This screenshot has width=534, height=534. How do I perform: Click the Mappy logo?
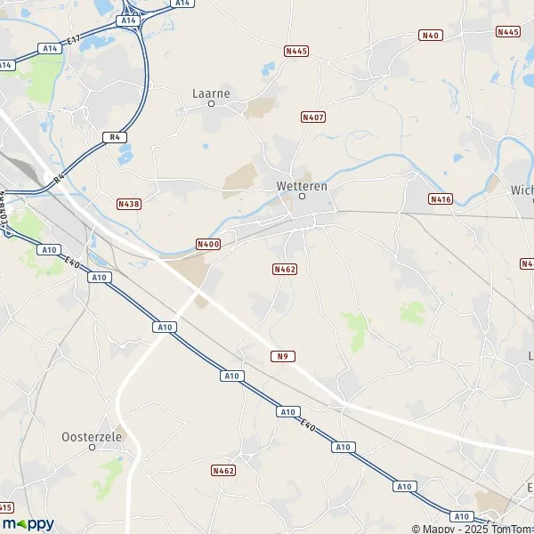[x=28, y=524]
